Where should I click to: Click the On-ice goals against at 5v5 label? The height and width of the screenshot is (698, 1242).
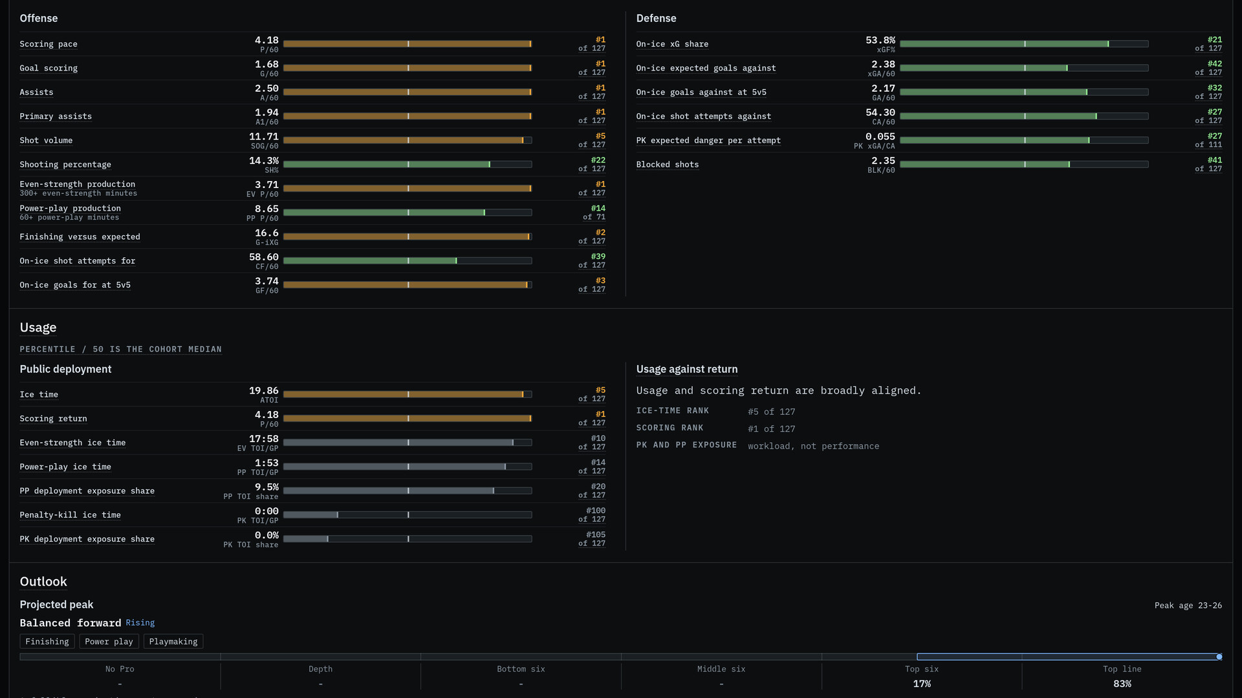tap(701, 92)
